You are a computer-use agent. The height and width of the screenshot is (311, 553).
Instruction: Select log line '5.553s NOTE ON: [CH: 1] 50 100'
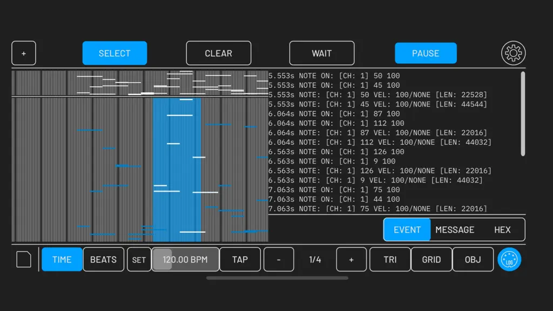click(x=334, y=76)
